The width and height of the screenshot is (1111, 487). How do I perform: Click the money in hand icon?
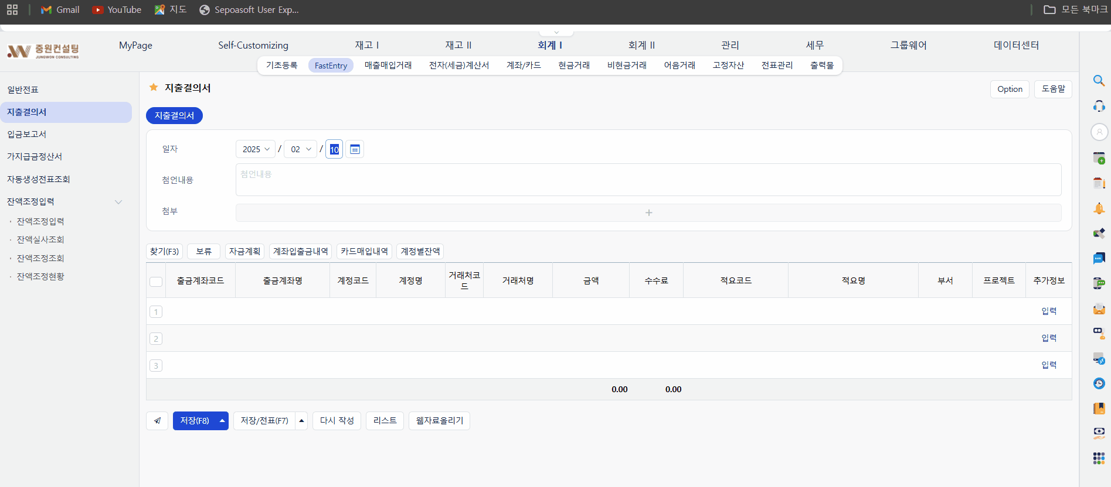point(1099,433)
